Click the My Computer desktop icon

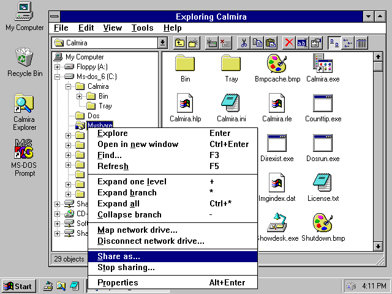(24, 11)
